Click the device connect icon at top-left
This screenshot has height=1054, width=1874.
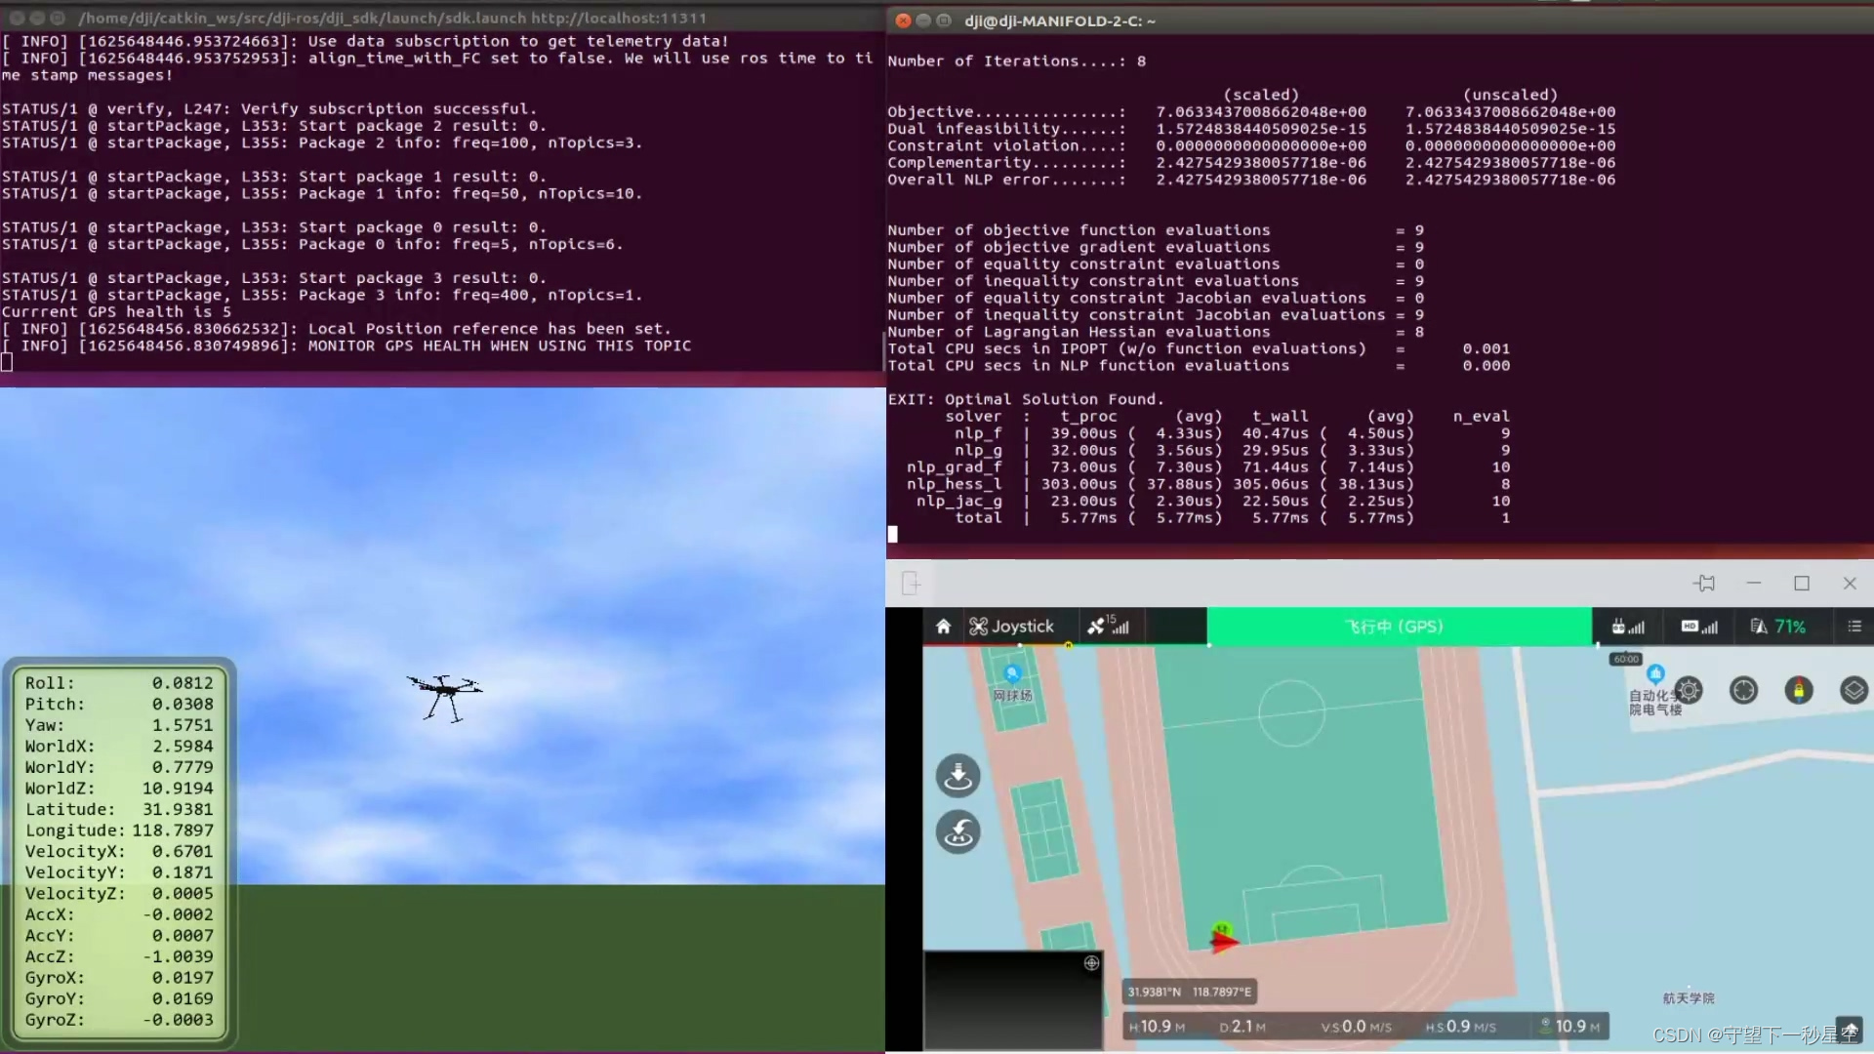tap(910, 584)
